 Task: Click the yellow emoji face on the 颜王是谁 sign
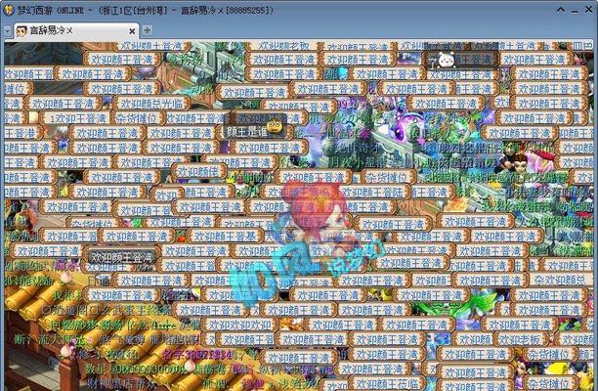tap(275, 126)
